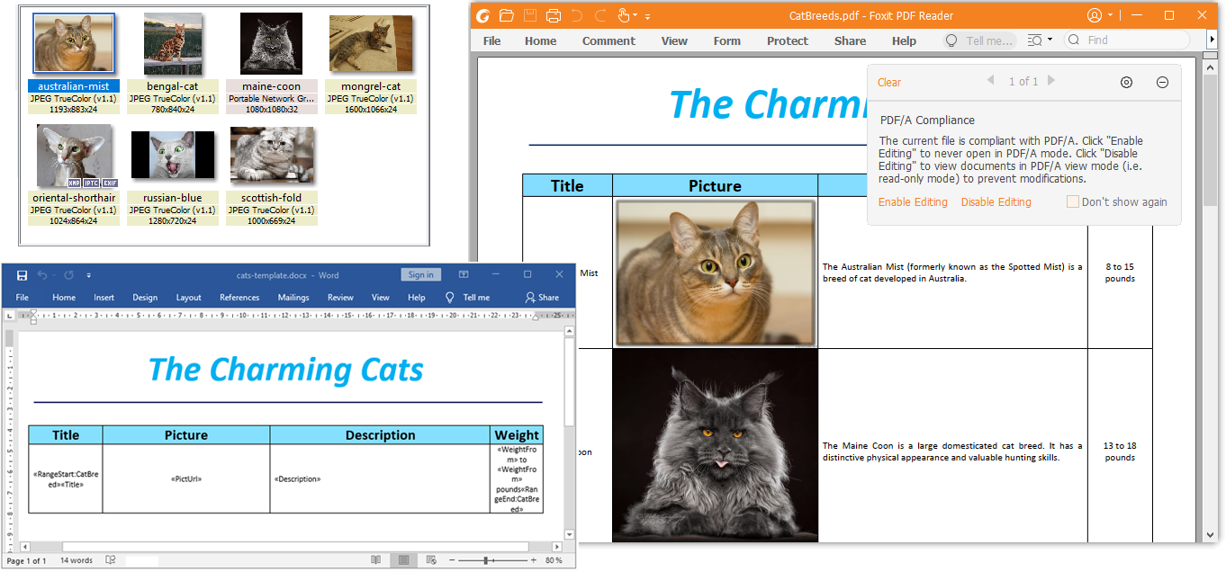Open Word Customize Quick Access Toolbar dropdown
Image resolution: width=1226 pixels, height=572 pixels.
(88, 275)
